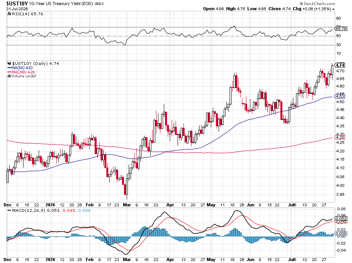Click the volume bars icon beside Volume undef

point(9,76)
